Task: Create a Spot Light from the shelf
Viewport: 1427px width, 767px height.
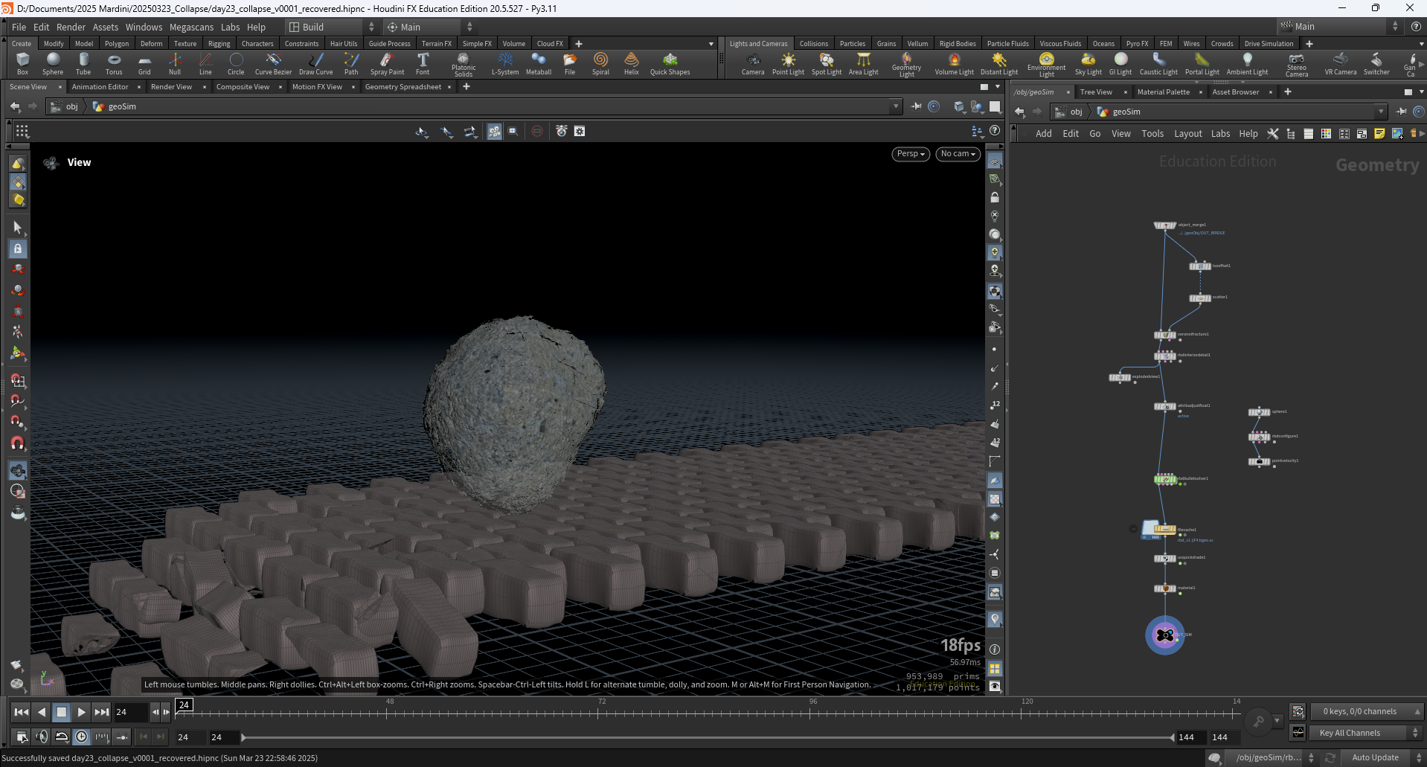Action: [827, 64]
